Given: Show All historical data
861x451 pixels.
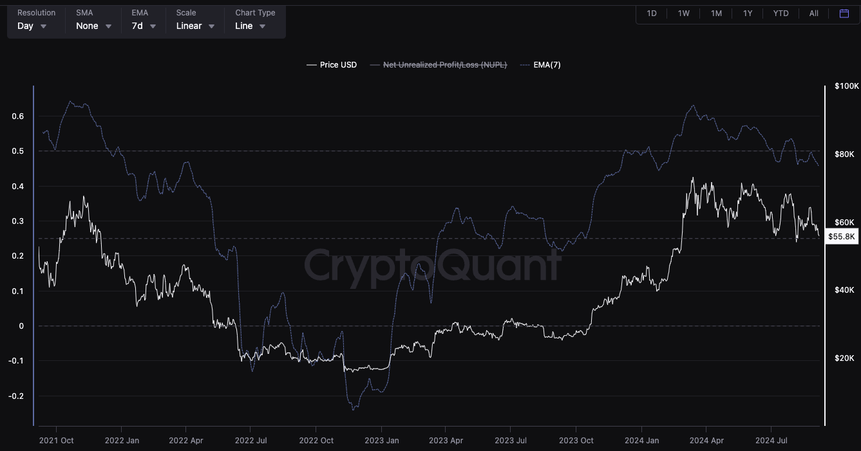Looking at the screenshot, I should (814, 14).
